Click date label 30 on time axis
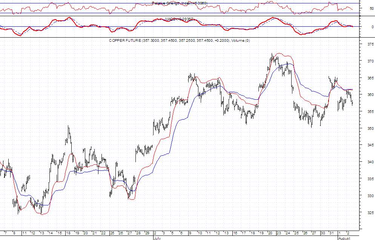 [x=323, y=233]
